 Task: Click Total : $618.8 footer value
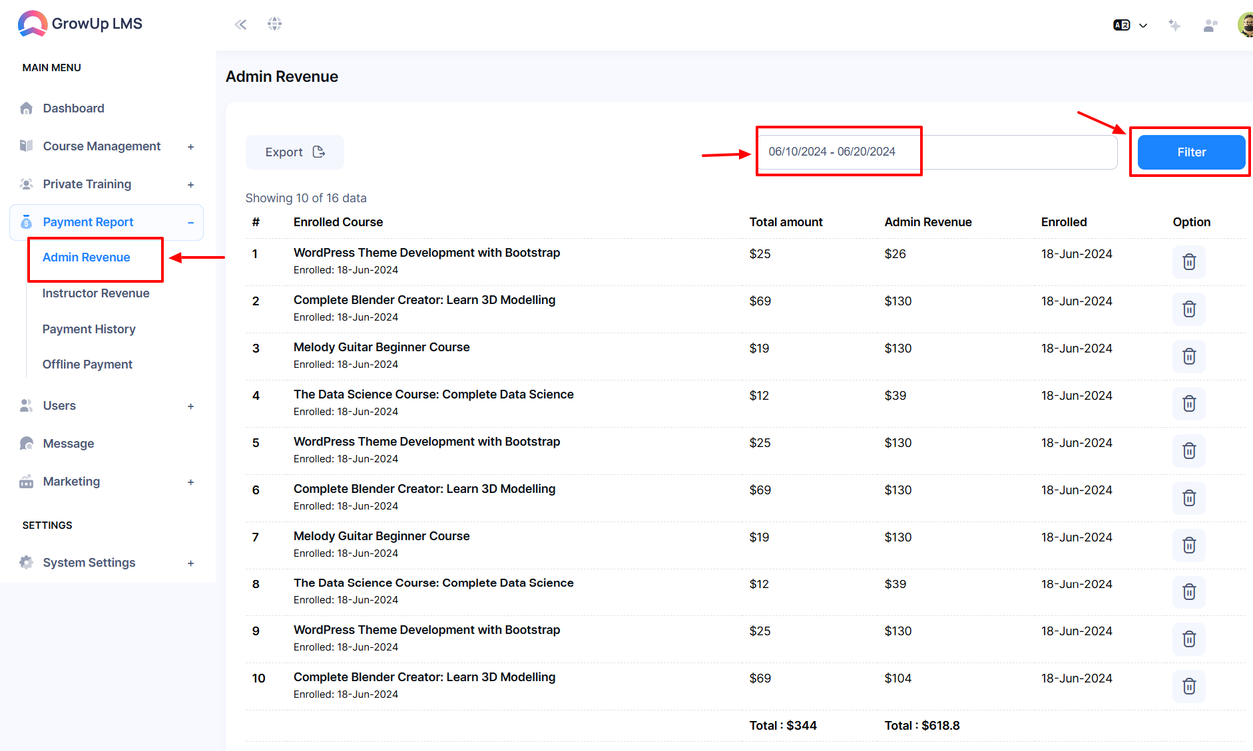click(x=922, y=726)
